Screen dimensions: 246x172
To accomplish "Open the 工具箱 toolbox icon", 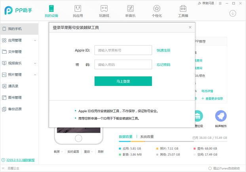I will click(183, 9).
